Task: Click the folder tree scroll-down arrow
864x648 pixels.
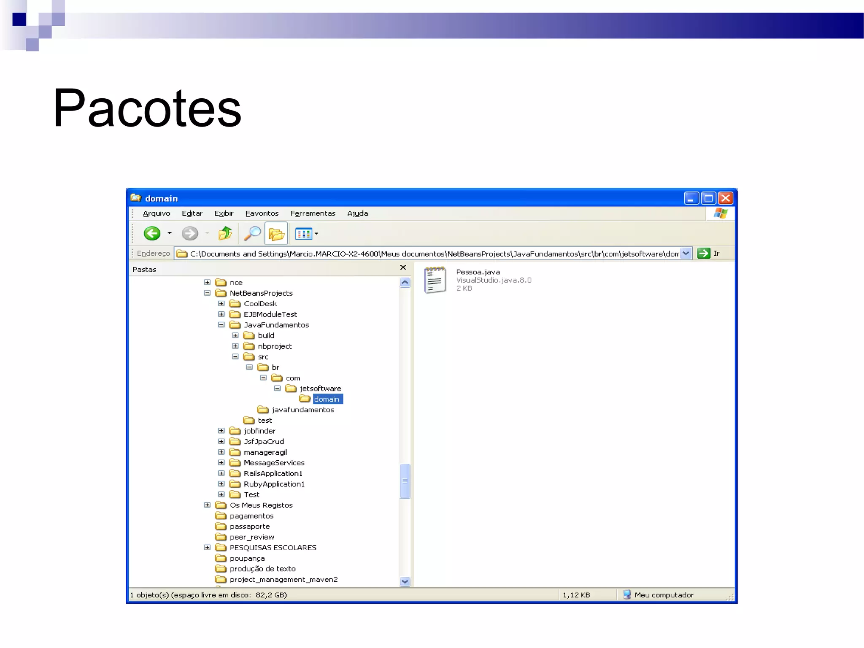Action: coord(405,581)
